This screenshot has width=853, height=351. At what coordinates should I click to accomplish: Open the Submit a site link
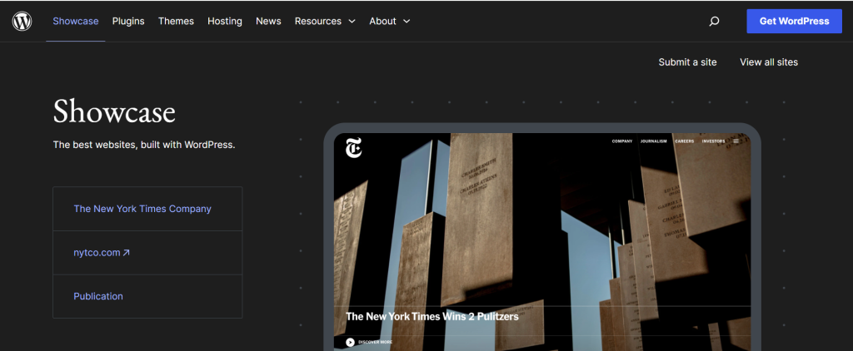pos(687,62)
